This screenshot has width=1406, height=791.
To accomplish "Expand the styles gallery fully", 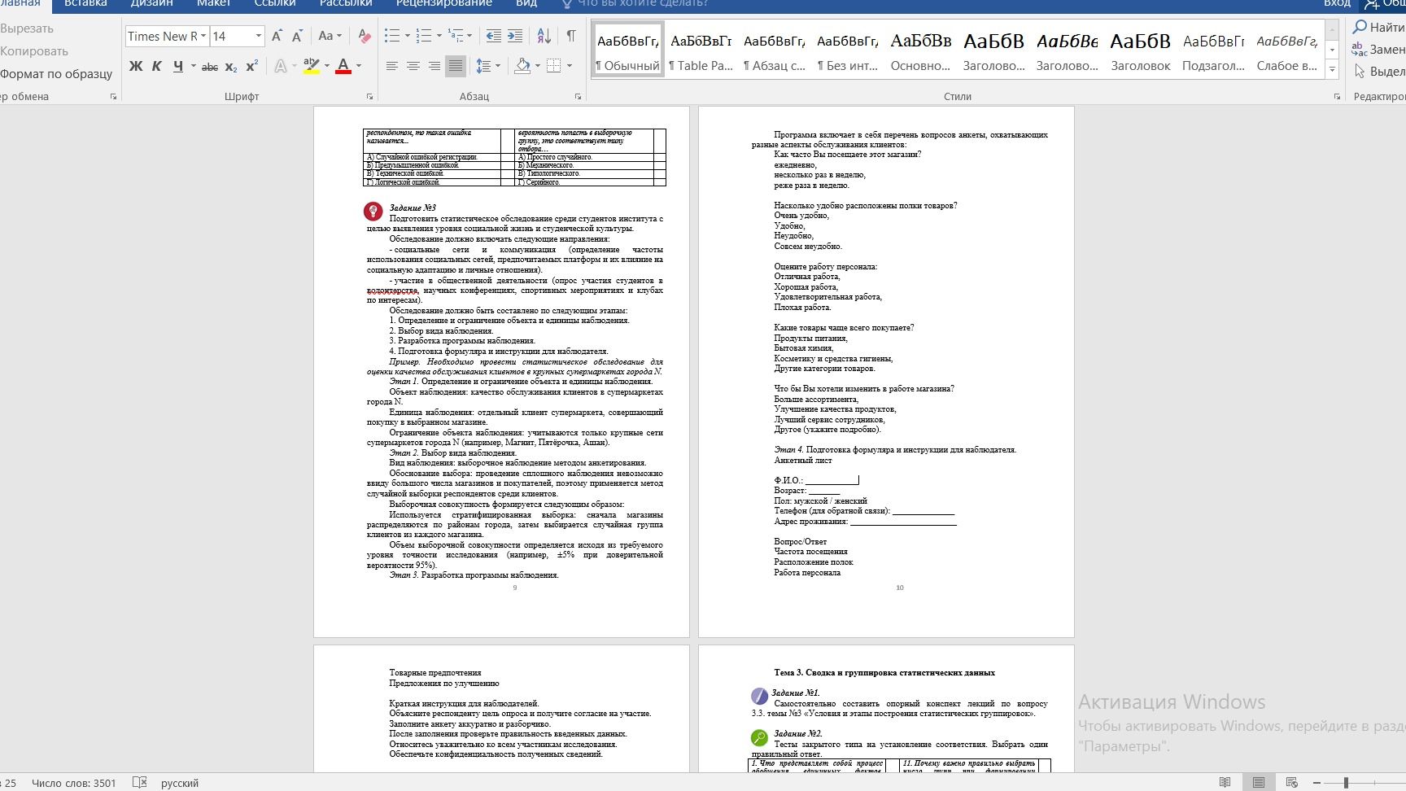I will coord(1332,71).
